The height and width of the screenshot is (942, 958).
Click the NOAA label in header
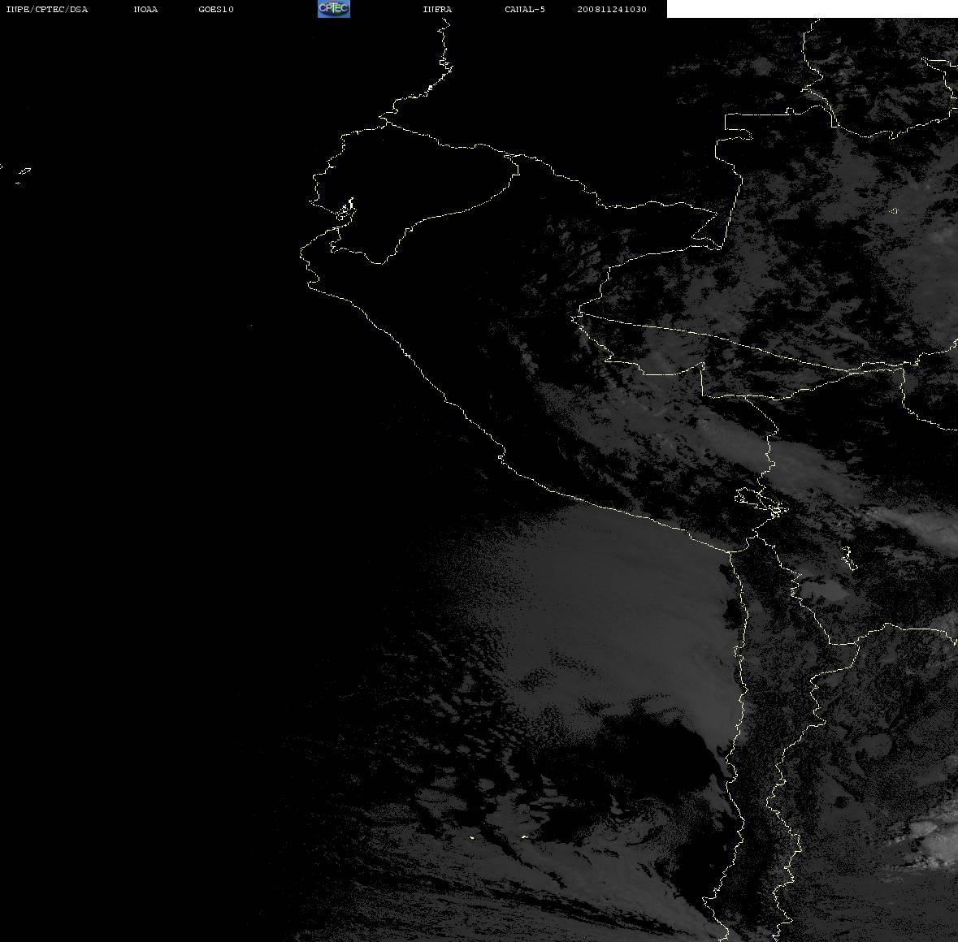click(145, 9)
